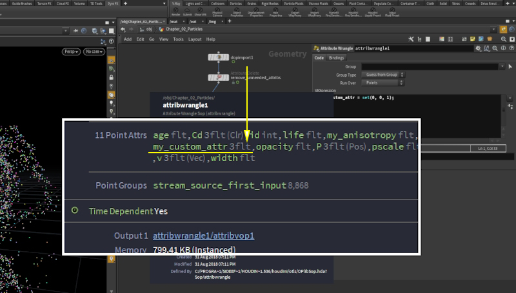The width and height of the screenshot is (516, 293).
Task: Open the Layout menu in network editor
Action: click(x=194, y=39)
